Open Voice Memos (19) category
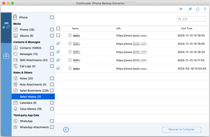 click(31, 109)
